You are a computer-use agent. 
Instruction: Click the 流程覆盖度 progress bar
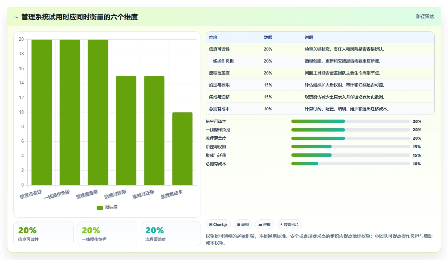pyautogui.click(x=350, y=138)
